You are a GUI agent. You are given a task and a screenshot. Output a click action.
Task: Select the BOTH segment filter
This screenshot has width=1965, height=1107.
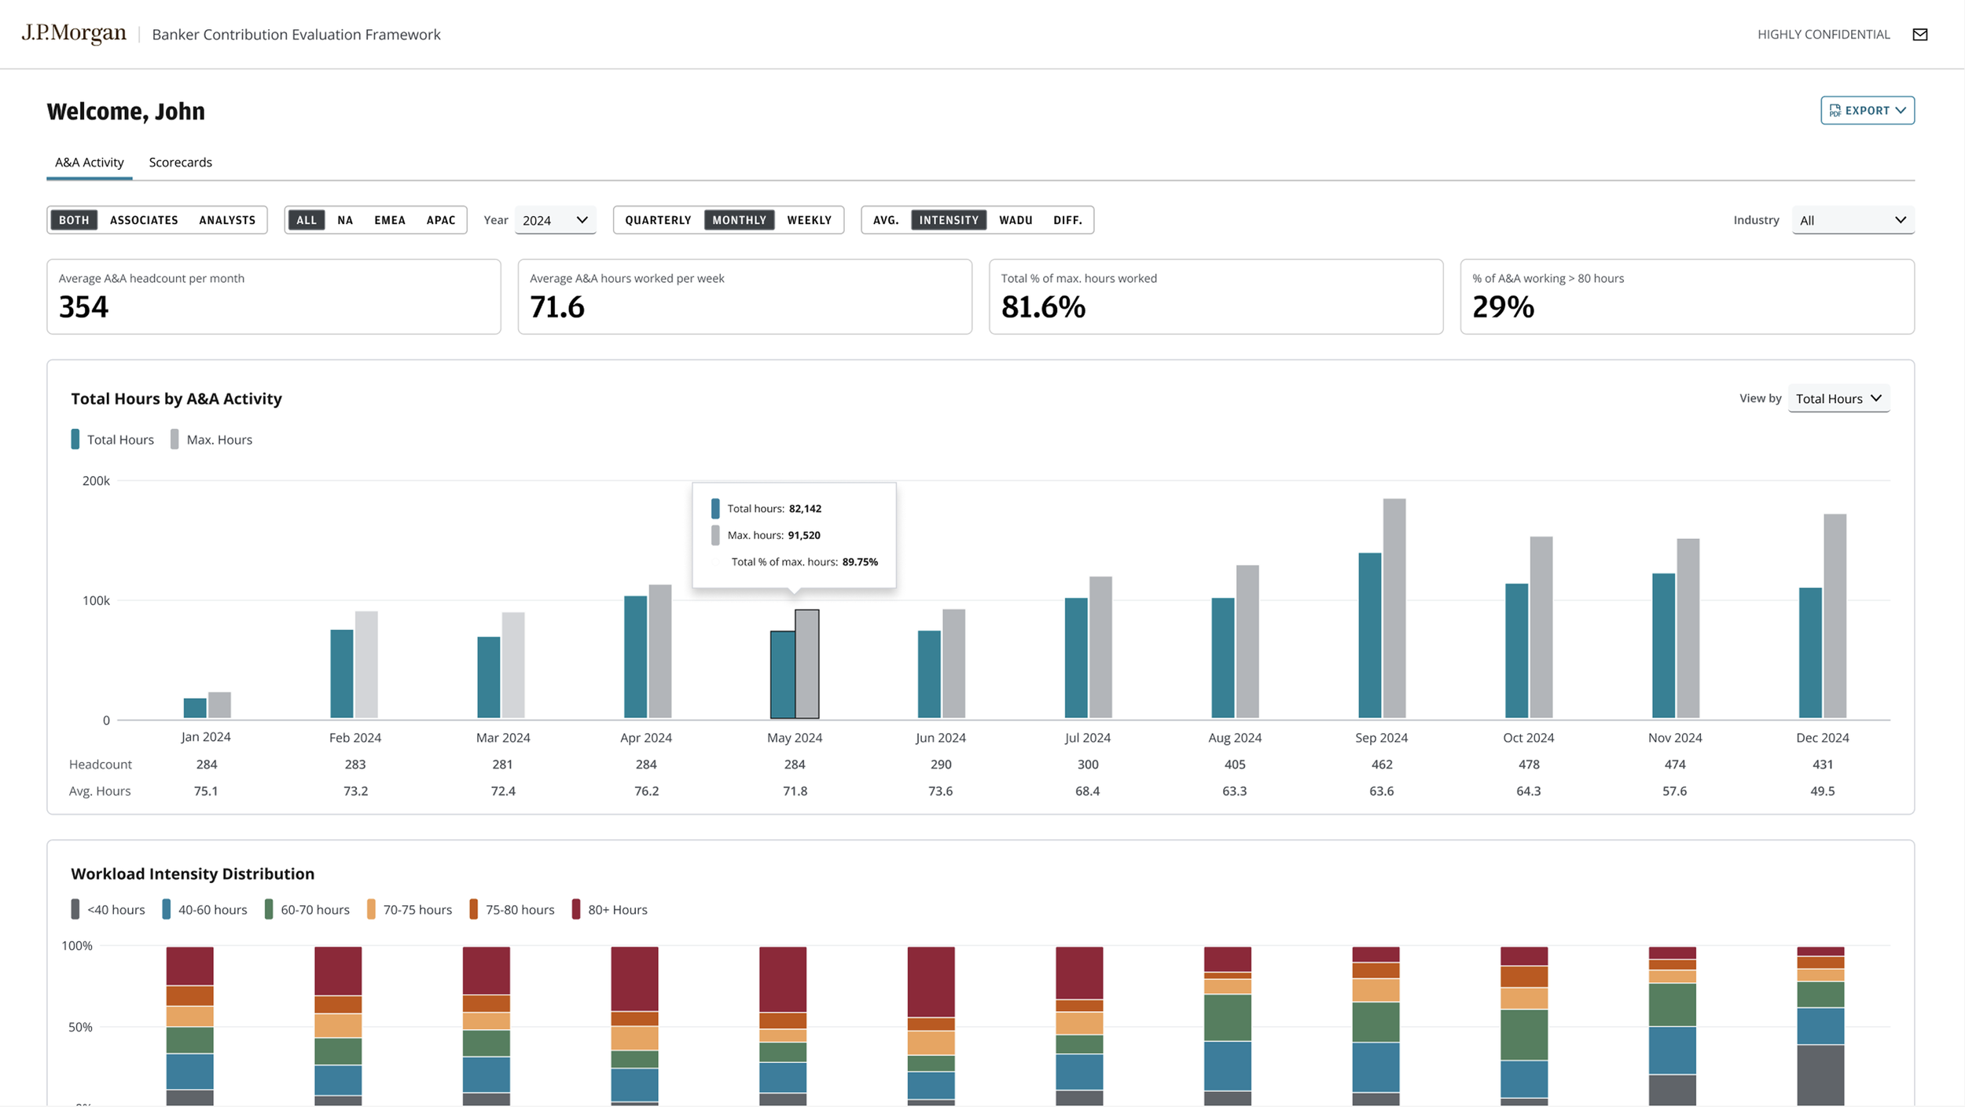[x=74, y=220]
